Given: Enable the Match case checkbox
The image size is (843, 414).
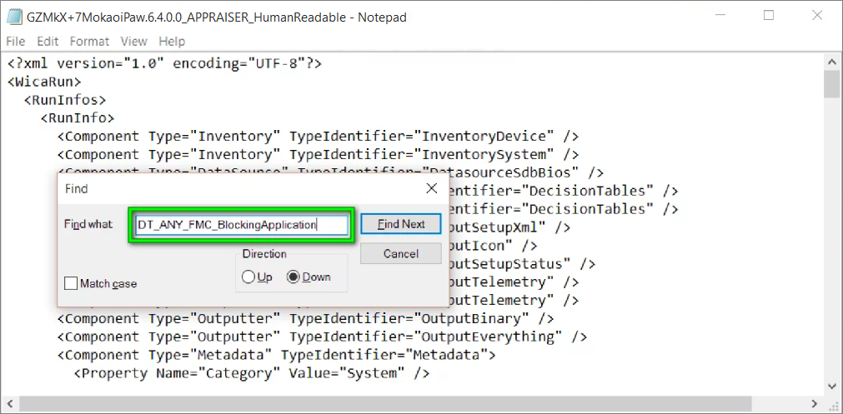Looking at the screenshot, I should tap(71, 284).
